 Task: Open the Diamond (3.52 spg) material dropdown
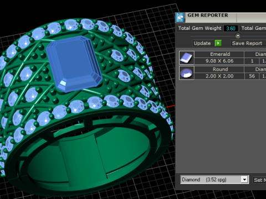point(214,180)
